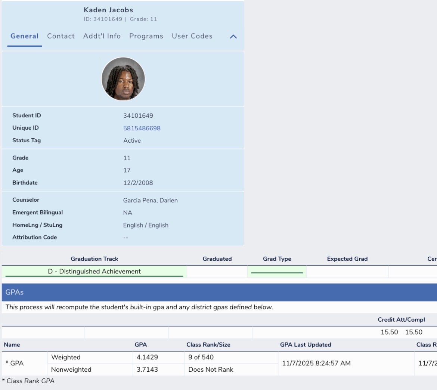Viewport: 437px width, 390px height.
Task: Open the Grad Type dropdown field
Action: [x=277, y=272]
